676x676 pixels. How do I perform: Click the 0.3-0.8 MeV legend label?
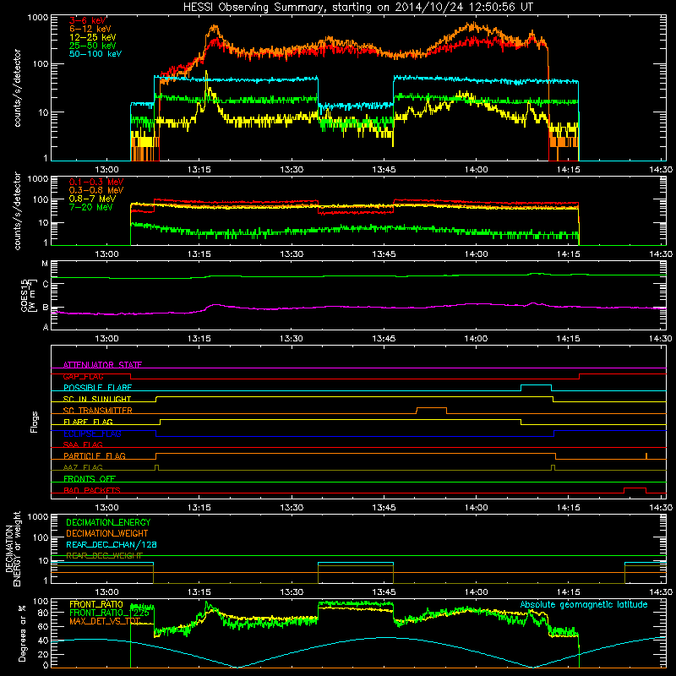tap(96, 190)
